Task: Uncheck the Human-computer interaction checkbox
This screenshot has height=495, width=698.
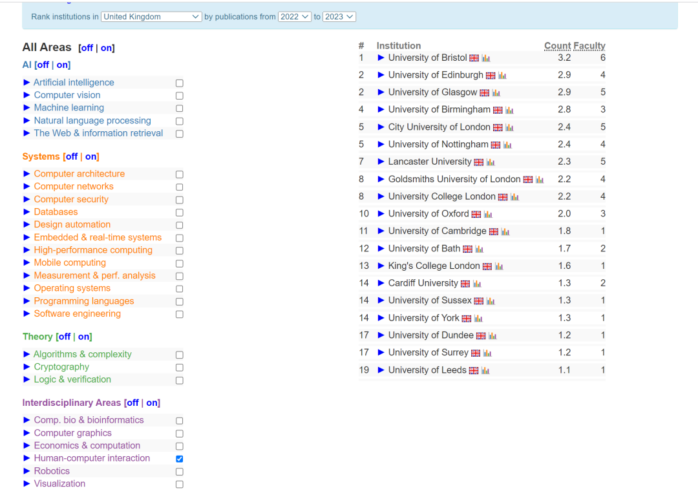Action: click(x=179, y=459)
